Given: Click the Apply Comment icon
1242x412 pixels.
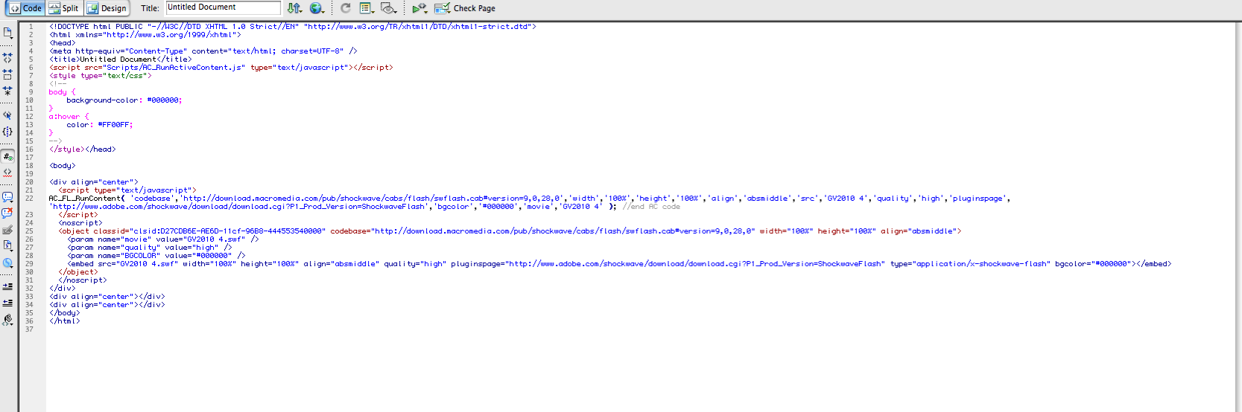Looking at the screenshot, I should (7, 197).
